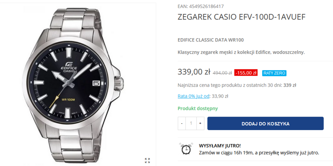333x166 pixels.
Task: Click the green Produkt dostępny status
Action: 198,108
